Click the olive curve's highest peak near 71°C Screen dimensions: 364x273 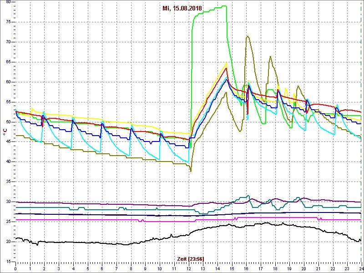[248, 36]
